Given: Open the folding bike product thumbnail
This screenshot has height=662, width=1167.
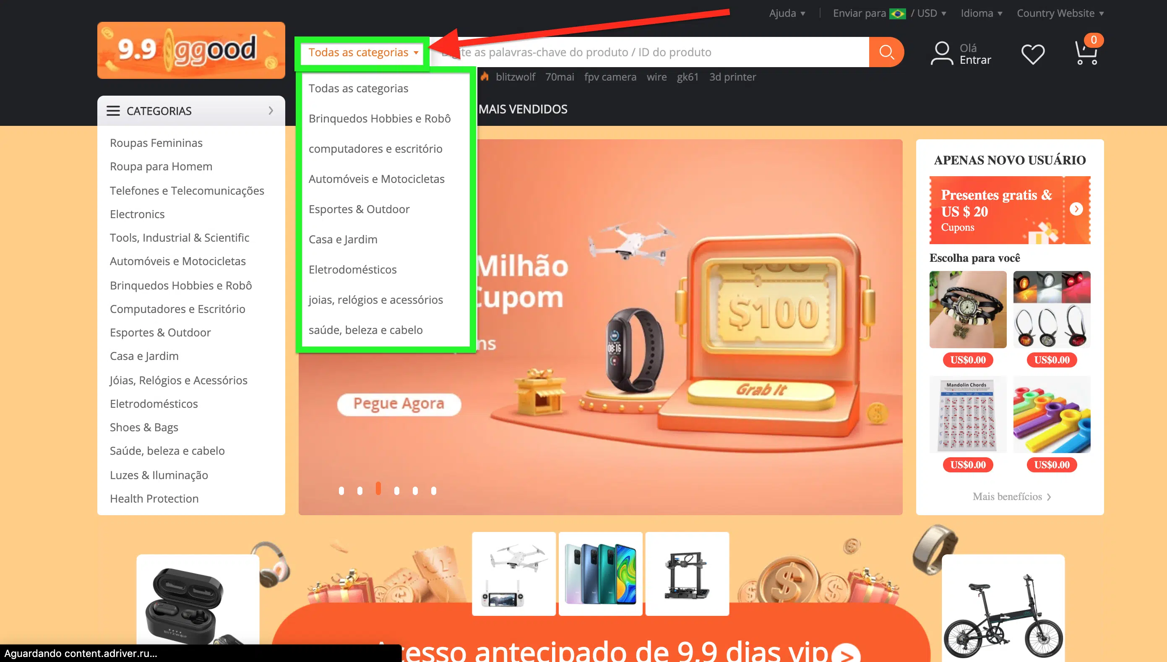Looking at the screenshot, I should click(x=1003, y=608).
